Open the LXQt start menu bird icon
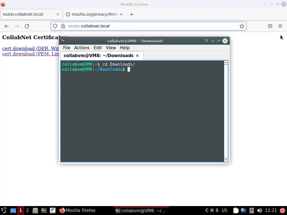Image resolution: width=287 pixels, height=215 pixels. 4,211
